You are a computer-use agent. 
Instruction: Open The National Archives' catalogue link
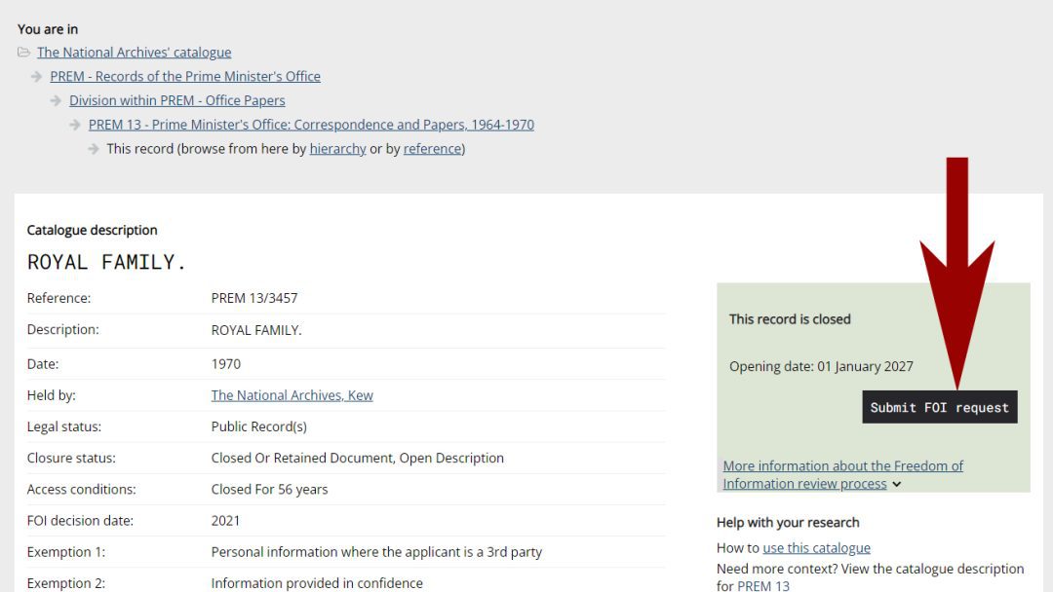[x=134, y=53]
